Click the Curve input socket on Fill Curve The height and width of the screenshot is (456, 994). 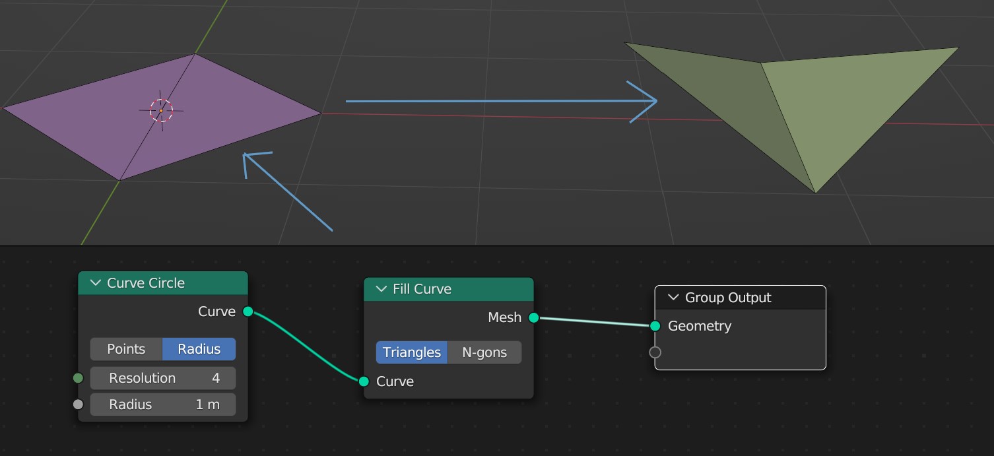click(x=364, y=381)
